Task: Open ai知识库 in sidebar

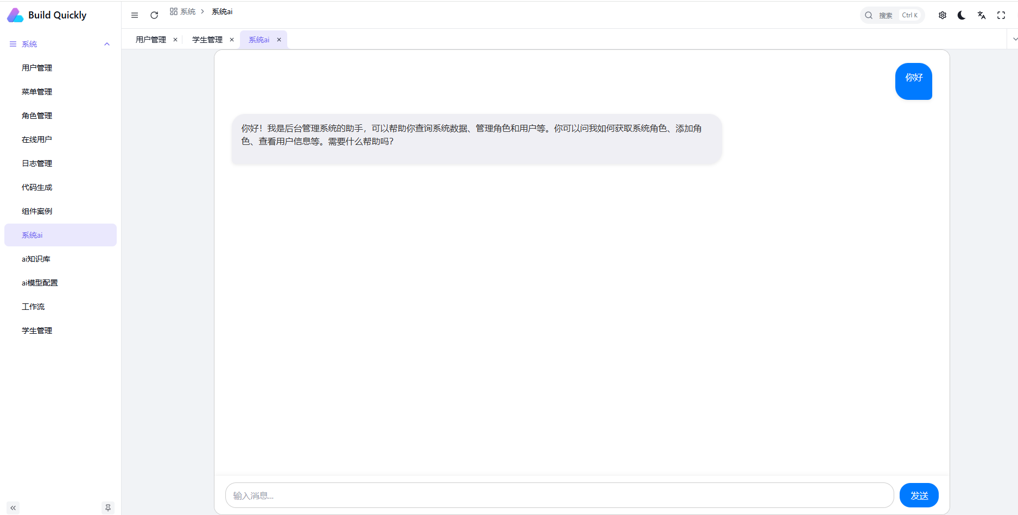Action: pyautogui.click(x=36, y=259)
